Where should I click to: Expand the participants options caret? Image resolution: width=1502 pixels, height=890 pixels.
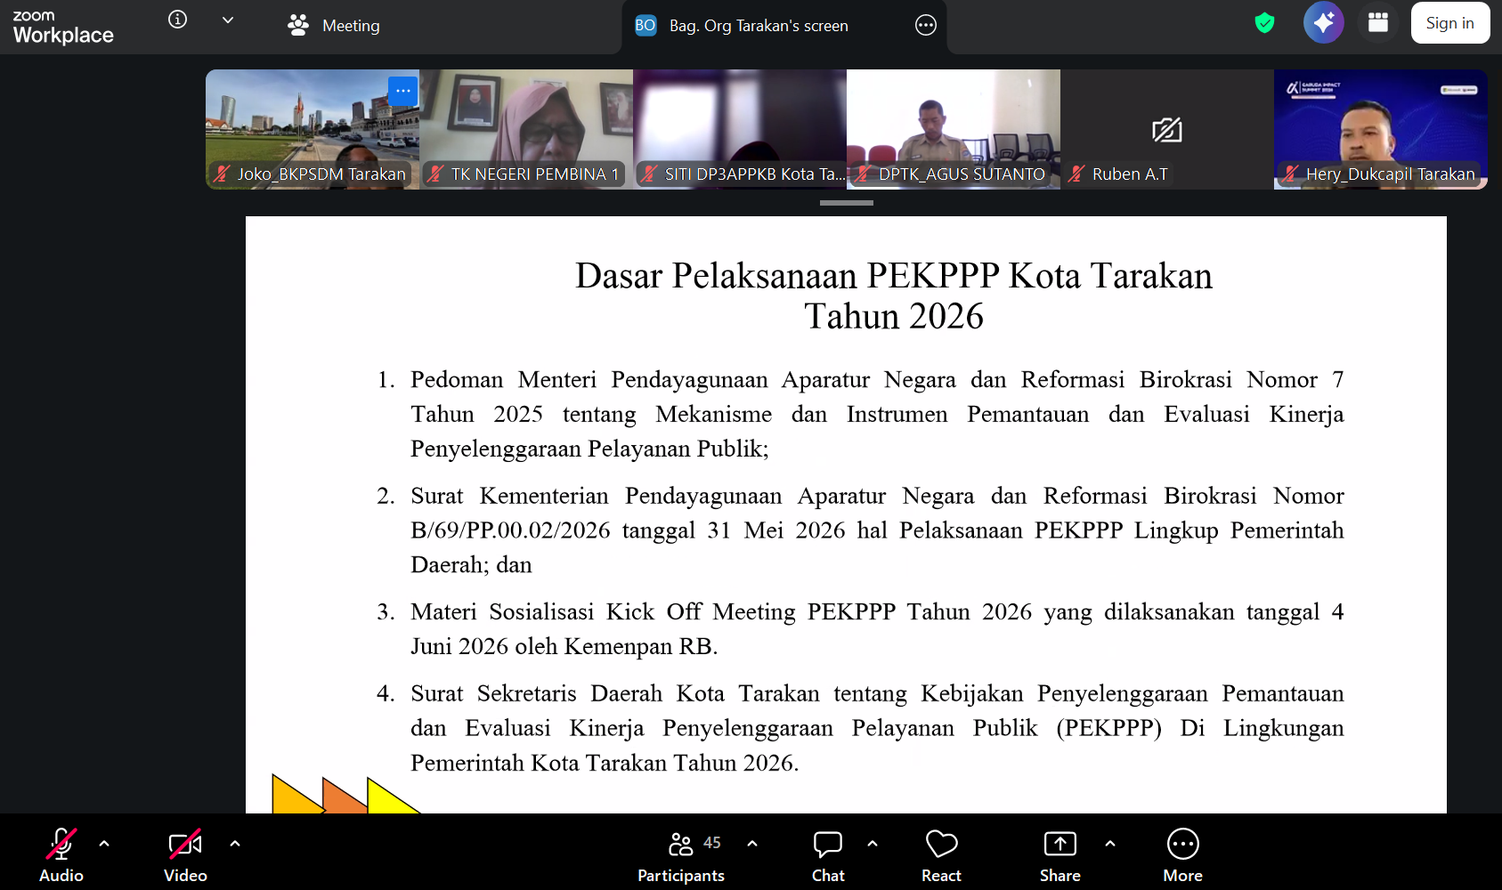point(752,843)
